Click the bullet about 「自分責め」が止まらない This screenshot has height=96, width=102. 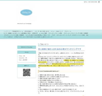tap(51, 82)
